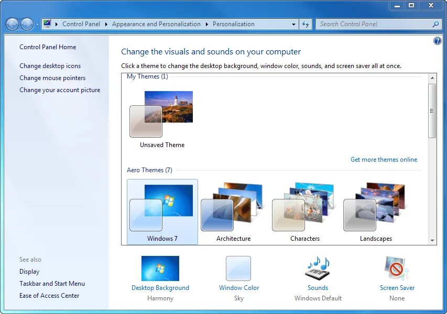This screenshot has width=447, height=314.
Task: Click the Aero Themes (7) group header
Action: coord(149,170)
